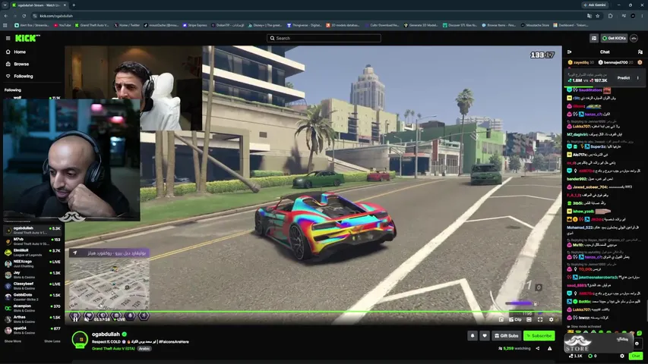648x364 pixels.
Task: Open GabbiDoto channel in sidebar
Action: pyautogui.click(x=32, y=297)
